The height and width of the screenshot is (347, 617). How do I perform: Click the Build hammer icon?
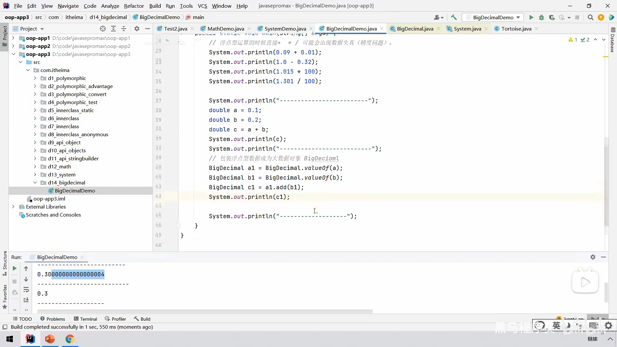454,17
